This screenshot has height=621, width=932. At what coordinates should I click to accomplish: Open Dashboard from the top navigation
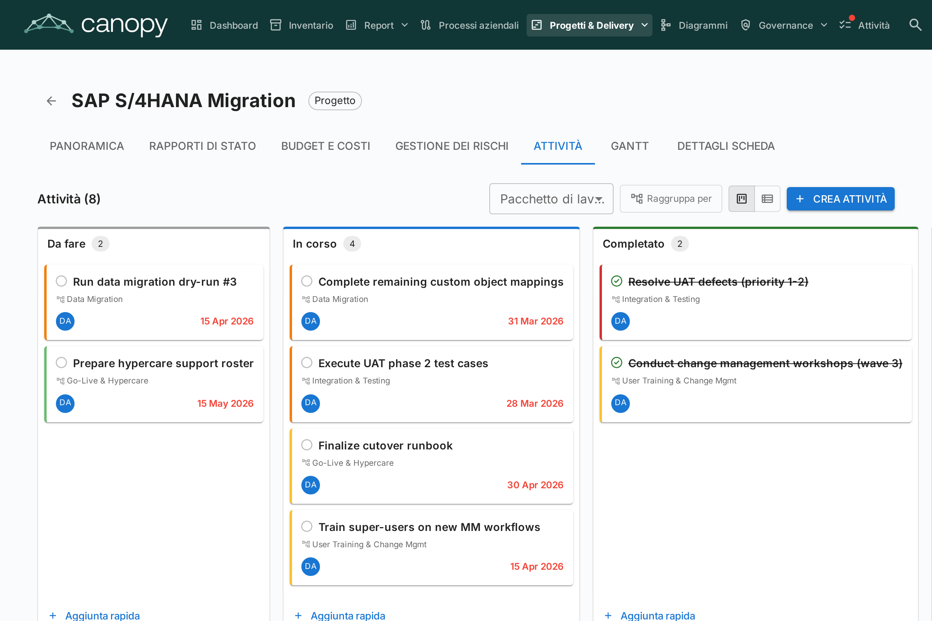click(x=224, y=25)
